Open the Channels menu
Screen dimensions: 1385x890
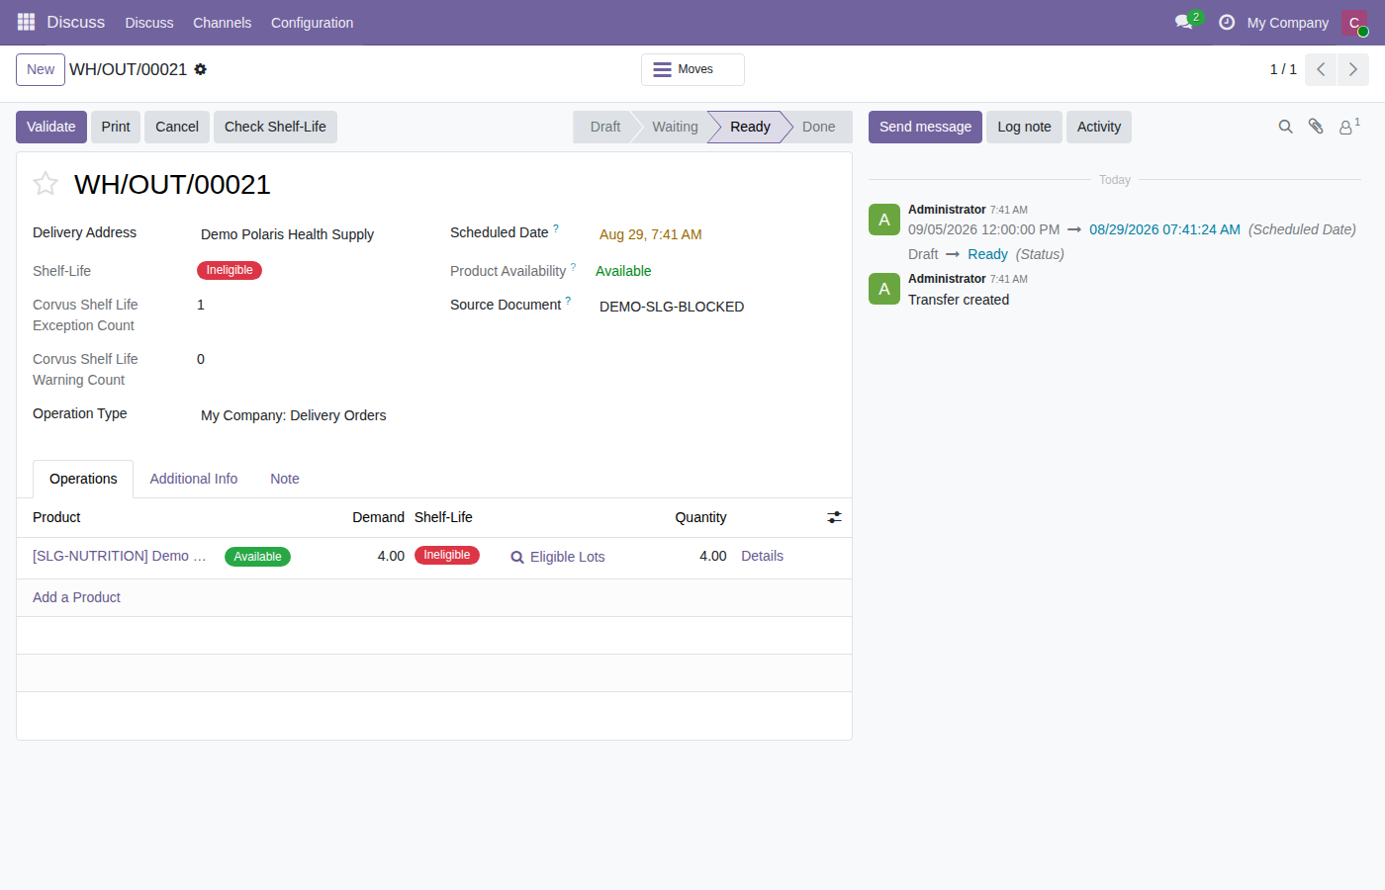click(222, 22)
